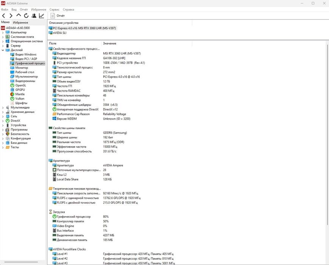Open the Избранное menu in menu bar
This screenshot has height=265, width=329.
click(39, 9)
